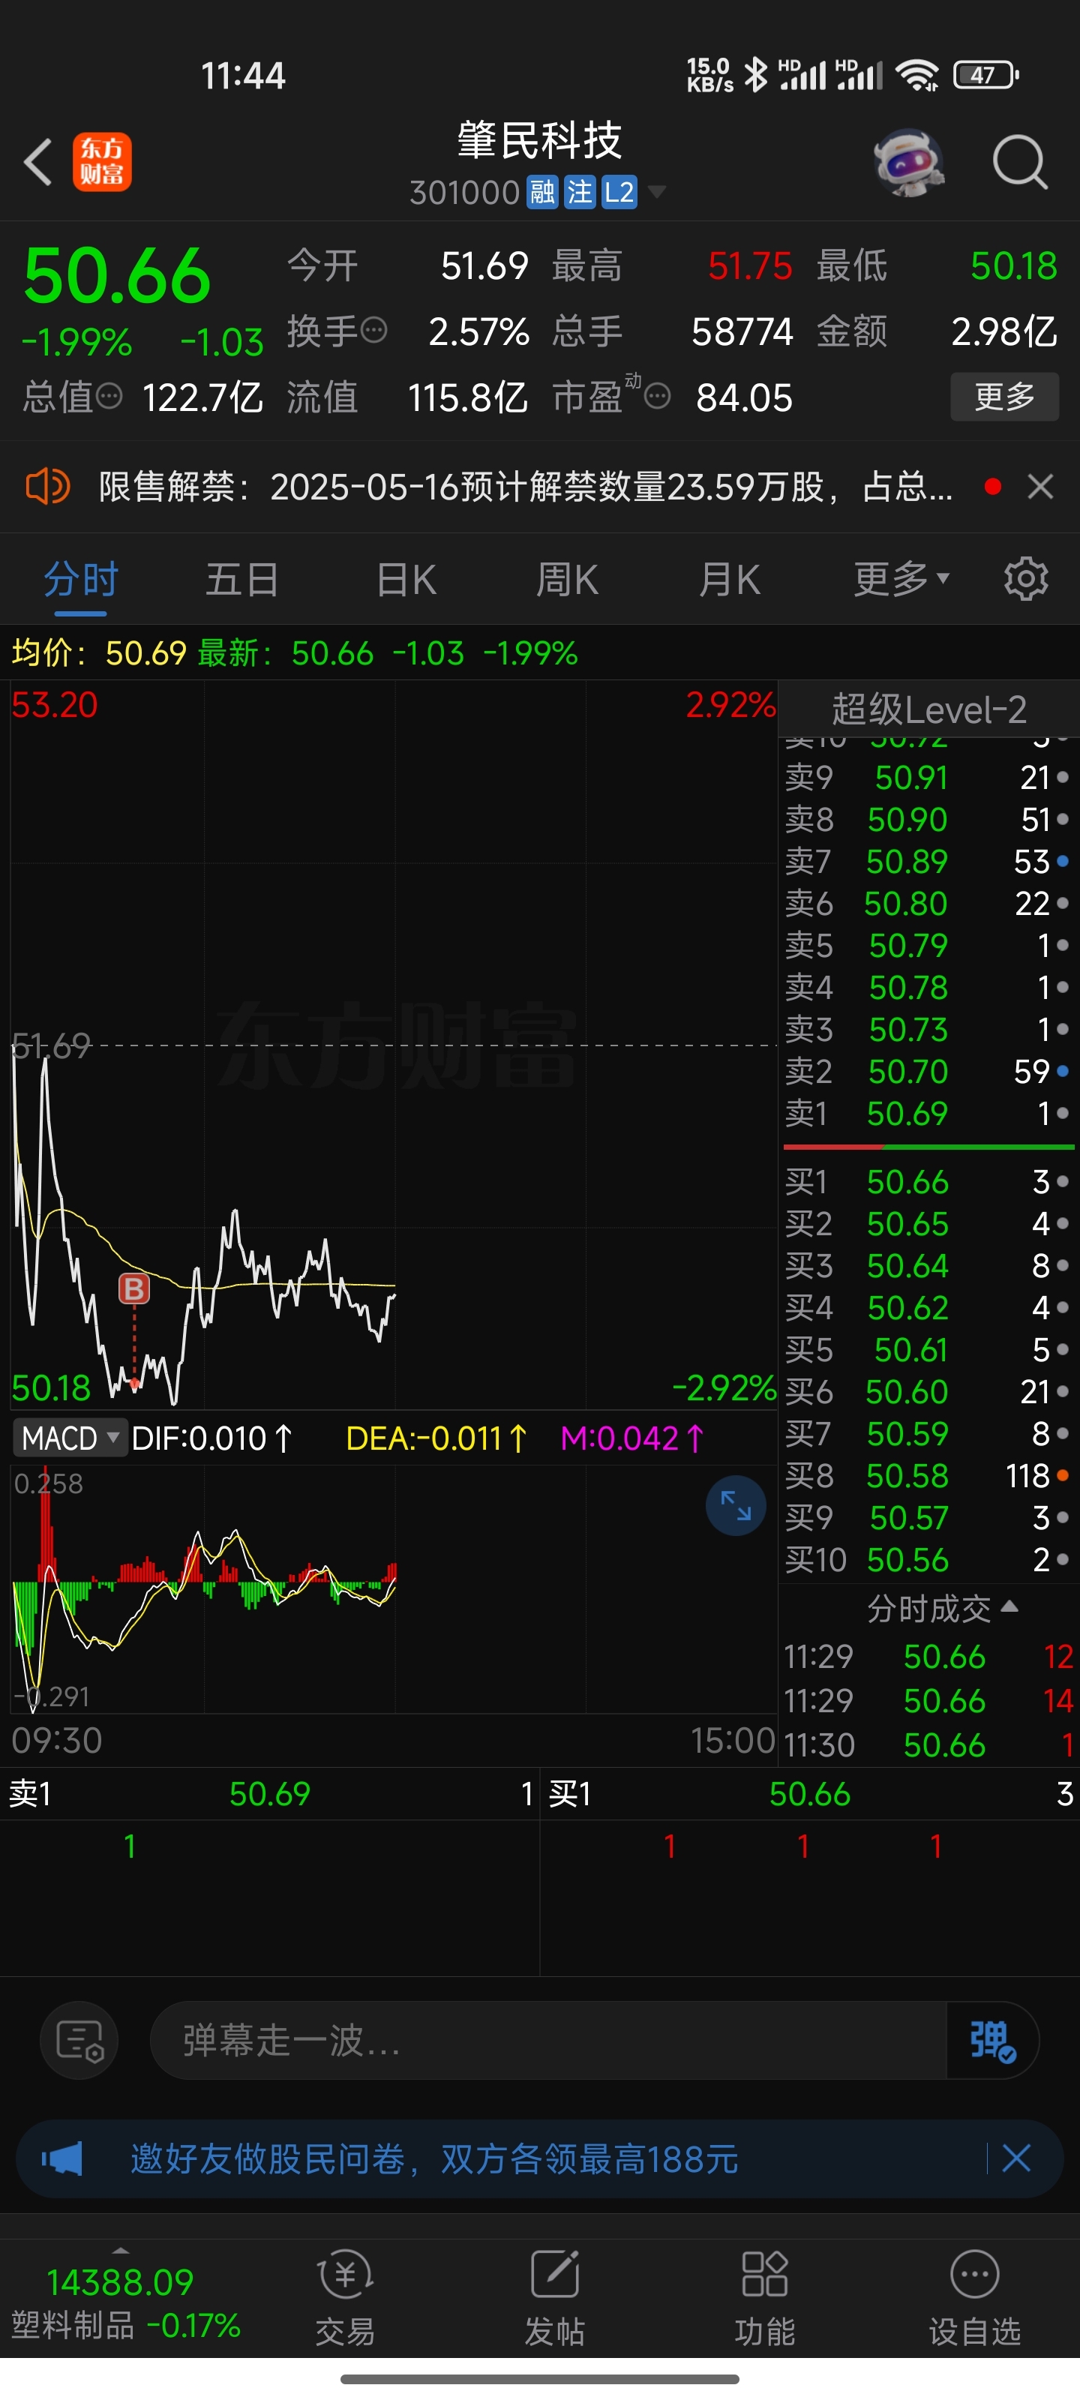This screenshot has height=2400, width=1080.
Task: Tap the speaker announcement icon
Action: [x=47, y=486]
